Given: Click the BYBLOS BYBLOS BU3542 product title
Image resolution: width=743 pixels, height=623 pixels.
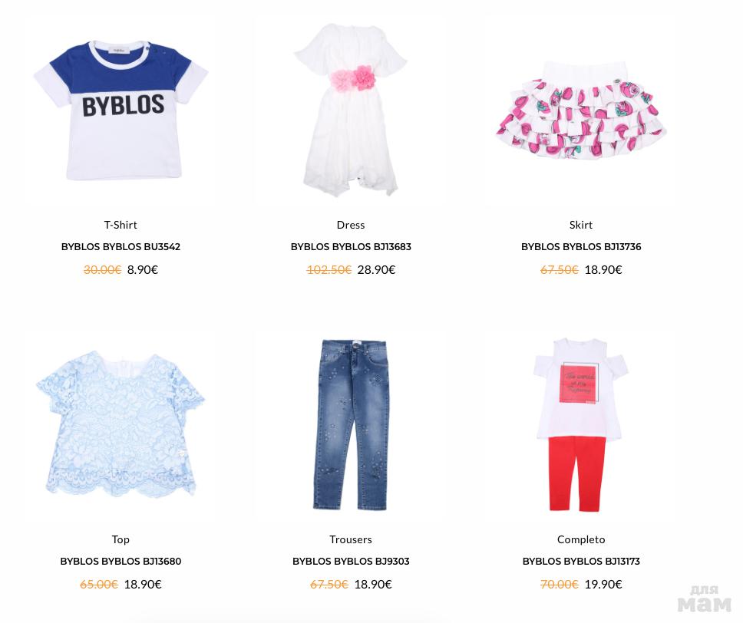Looking at the screenshot, I should (121, 247).
